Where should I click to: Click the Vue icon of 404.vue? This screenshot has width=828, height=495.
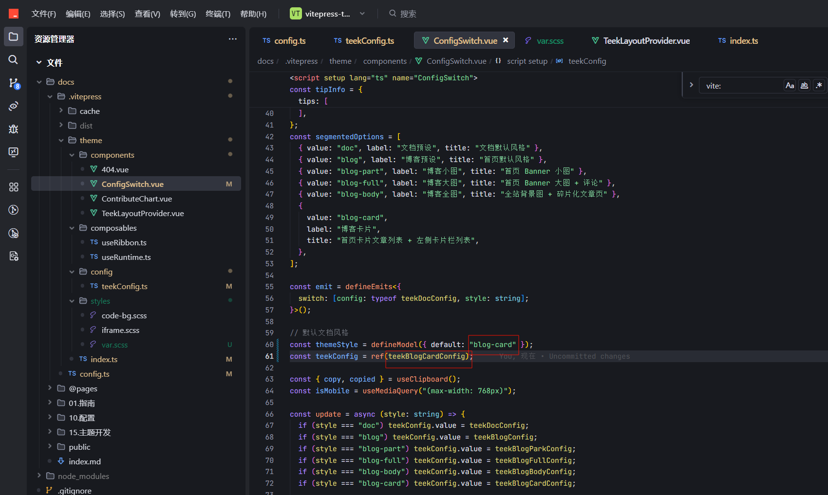click(94, 169)
